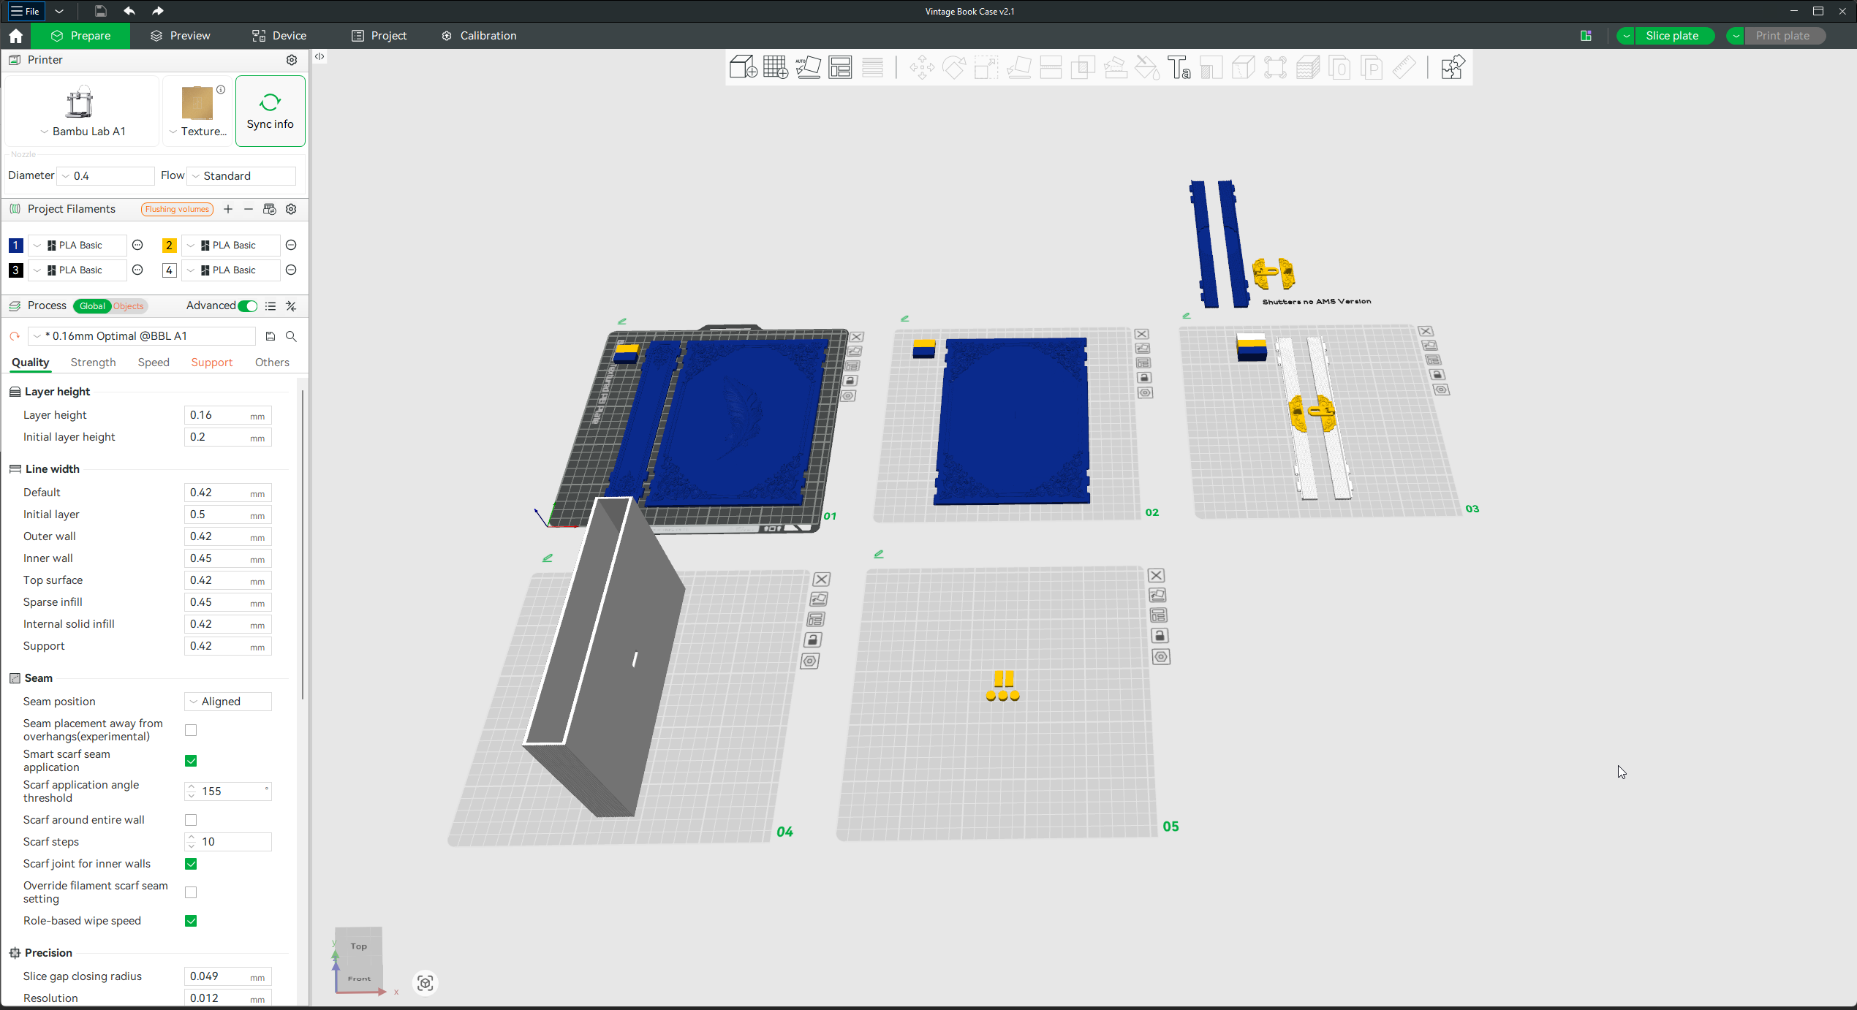Enable Scarf around entire wall checkbox
Viewport: 1857px width, 1010px height.
click(x=191, y=820)
